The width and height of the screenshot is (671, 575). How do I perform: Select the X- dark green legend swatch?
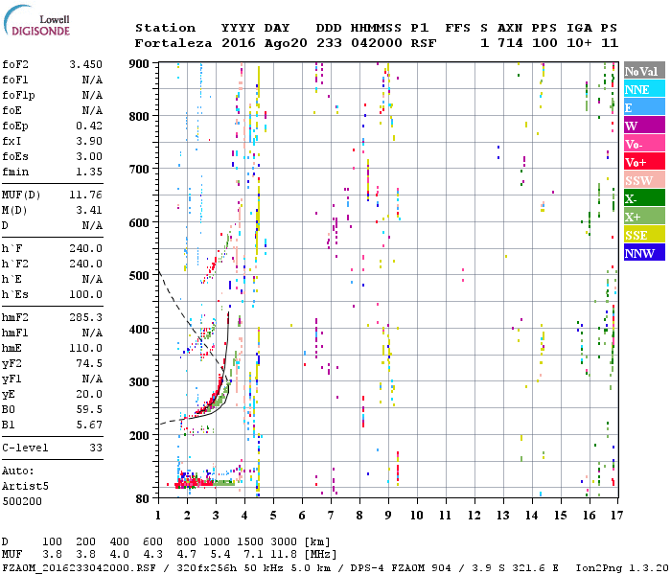644,198
